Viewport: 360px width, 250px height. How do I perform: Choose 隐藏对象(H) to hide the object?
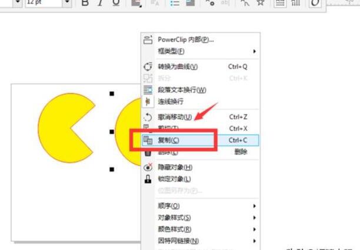200,167
